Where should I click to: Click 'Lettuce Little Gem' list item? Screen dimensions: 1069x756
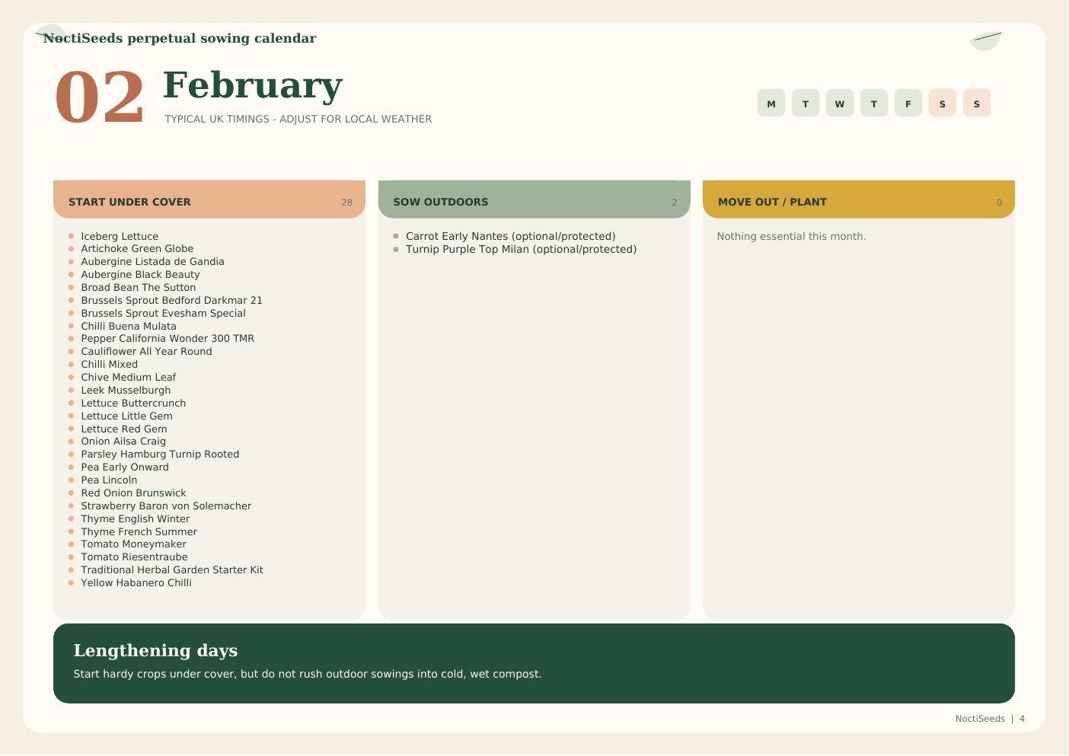tap(126, 416)
